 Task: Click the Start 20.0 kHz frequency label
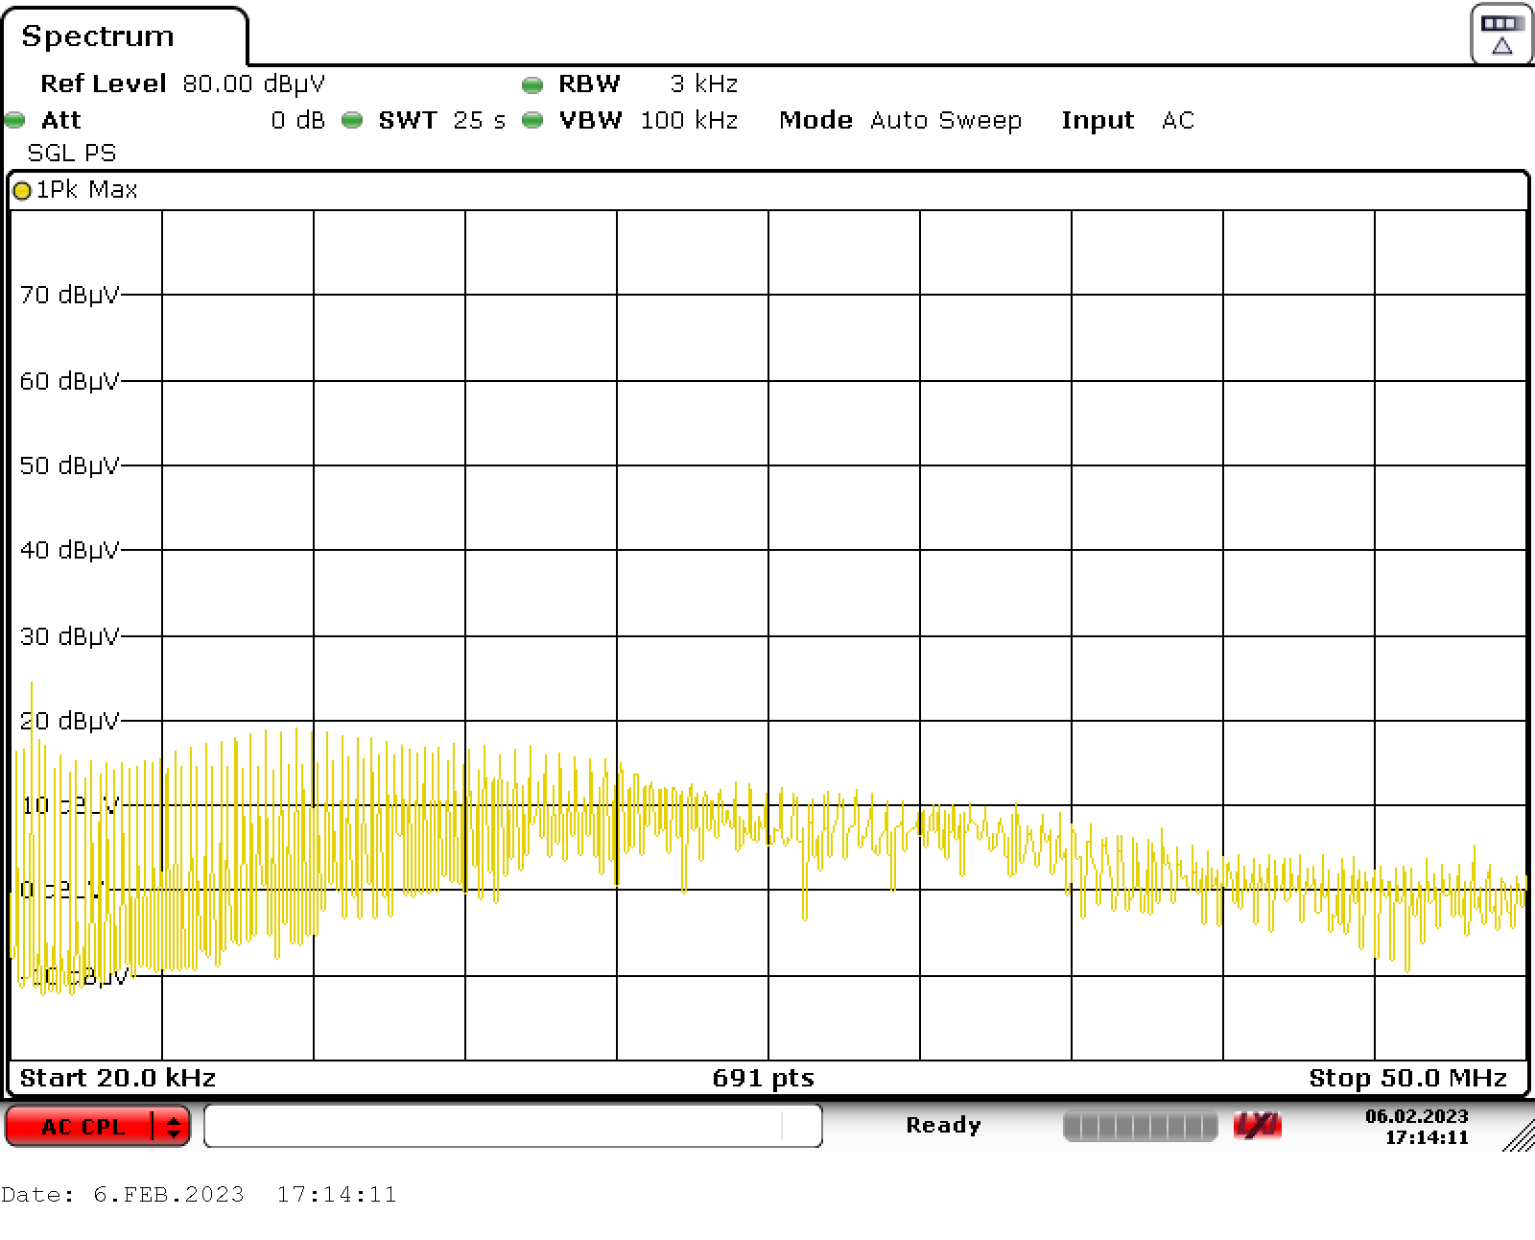point(117,1078)
